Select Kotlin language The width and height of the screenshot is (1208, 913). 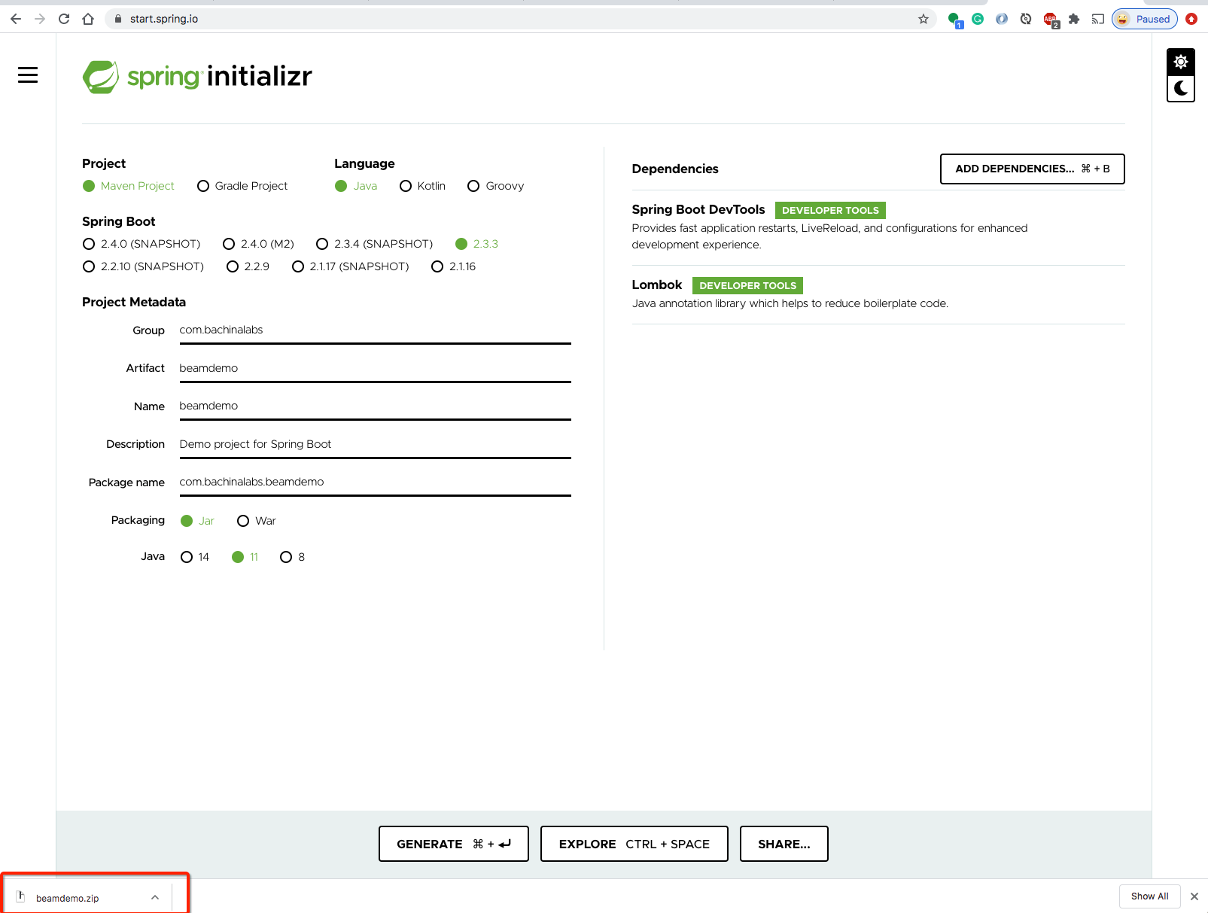[422, 186]
